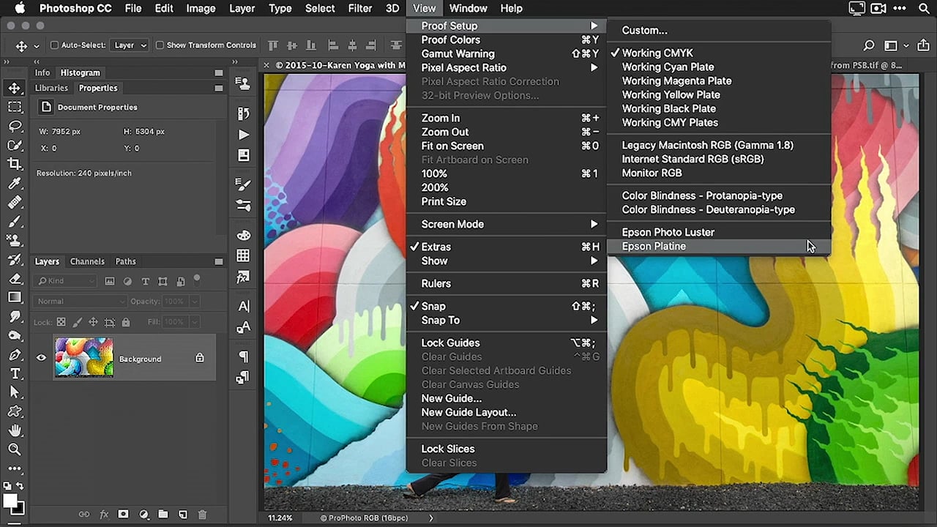This screenshot has height=527, width=937.
Task: Enable Show Transform Controls checkbox
Action: [x=160, y=45]
